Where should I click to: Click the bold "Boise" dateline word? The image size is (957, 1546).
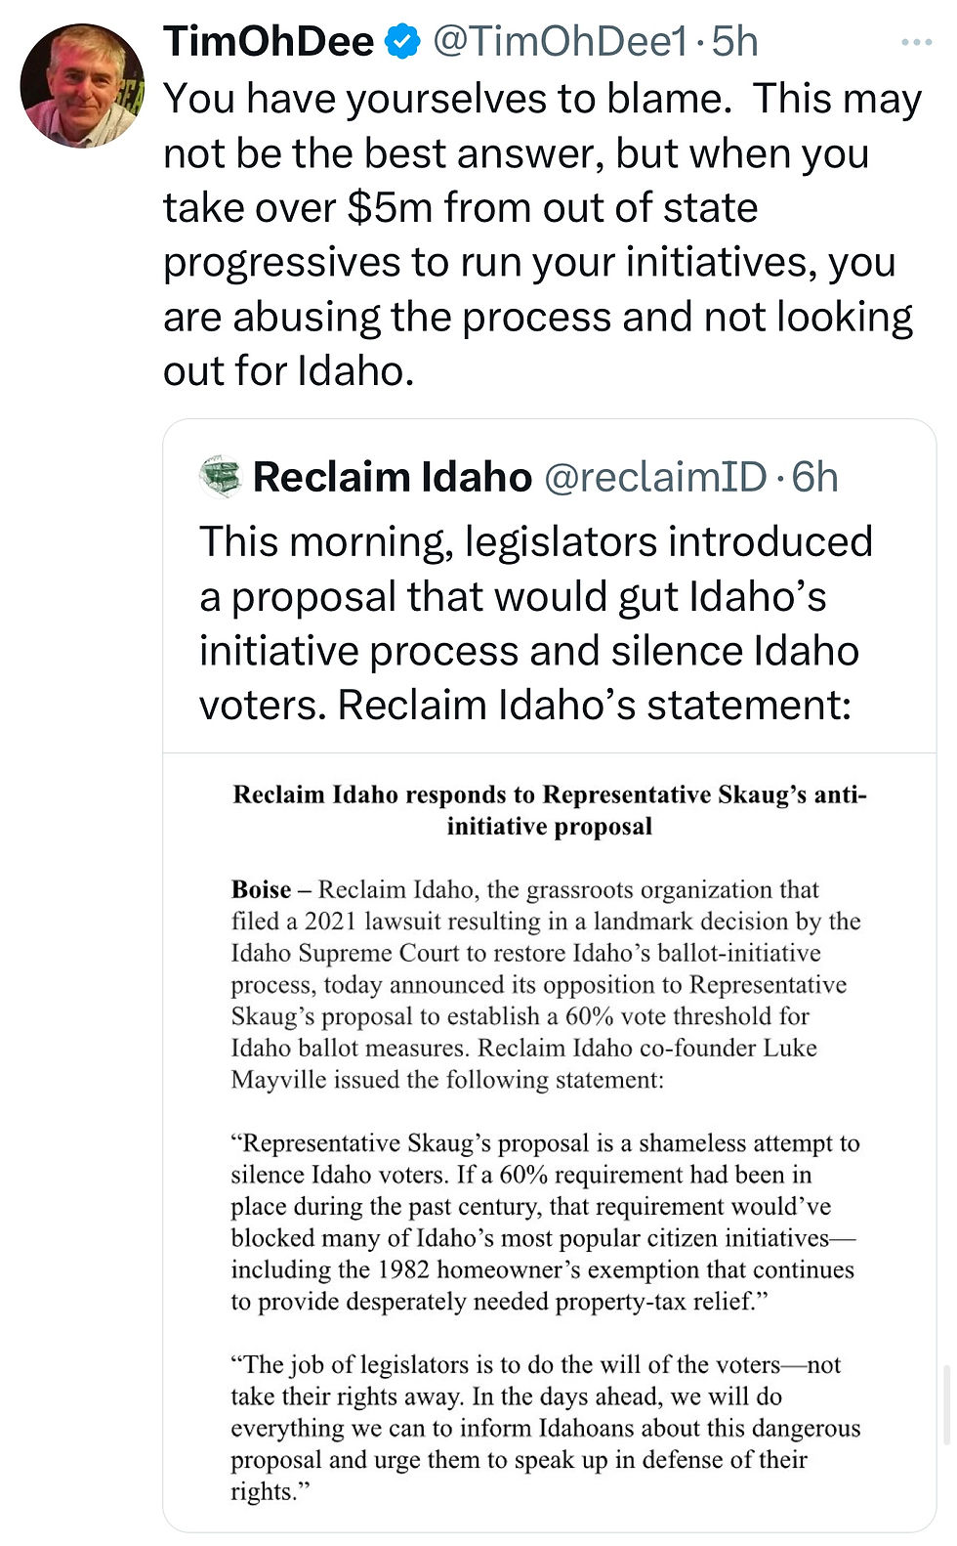pos(261,889)
